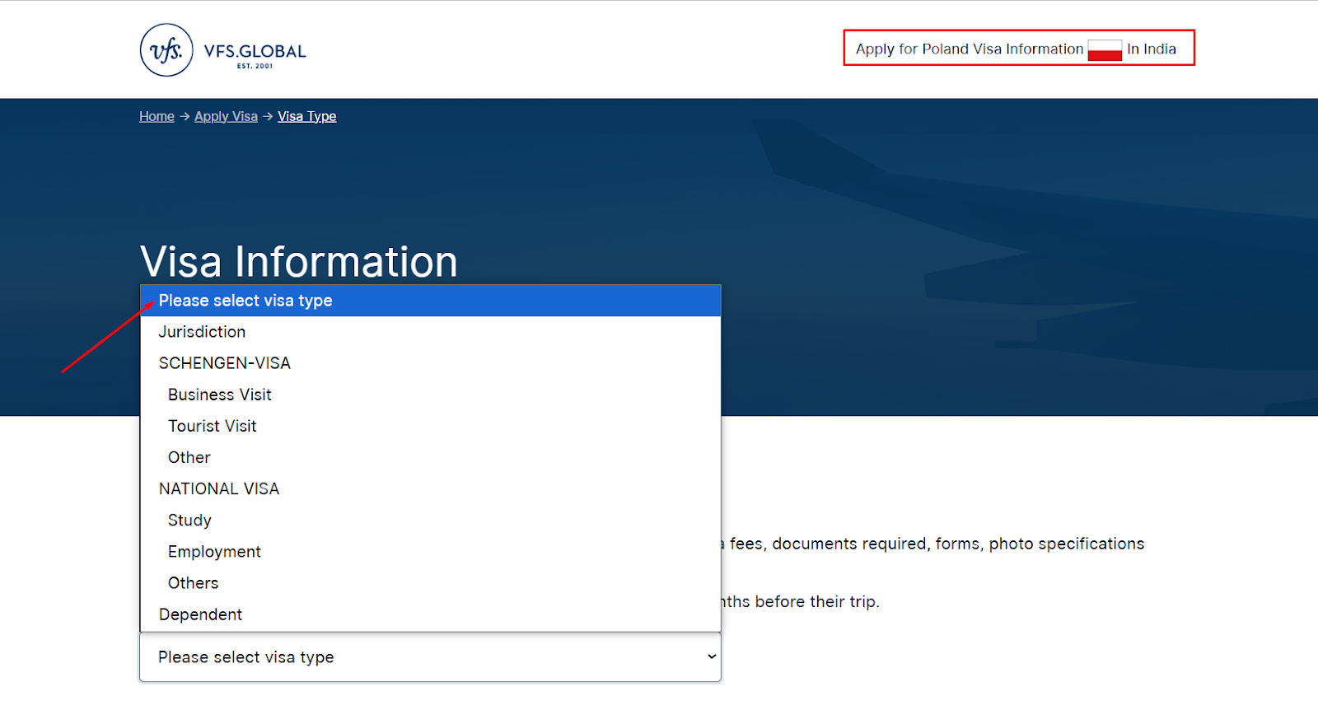Click 'Apply for Poland Visa Information' text

click(x=970, y=49)
